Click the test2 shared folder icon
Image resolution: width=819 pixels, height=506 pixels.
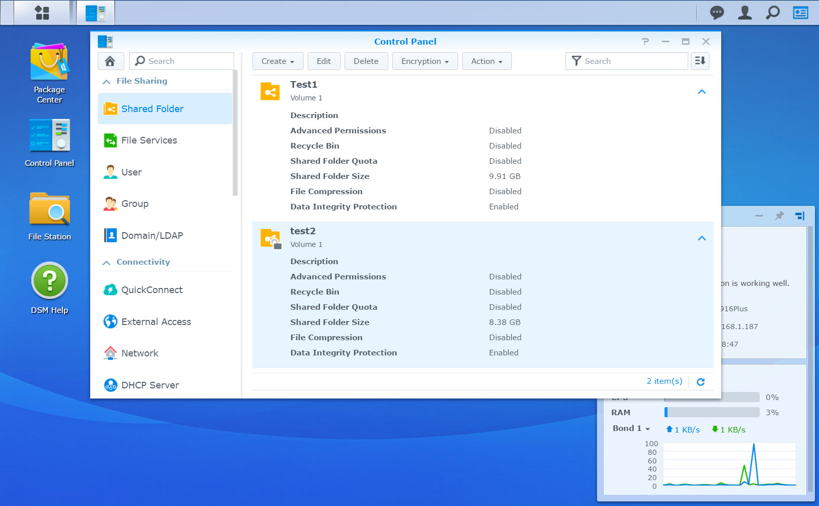pyautogui.click(x=271, y=238)
